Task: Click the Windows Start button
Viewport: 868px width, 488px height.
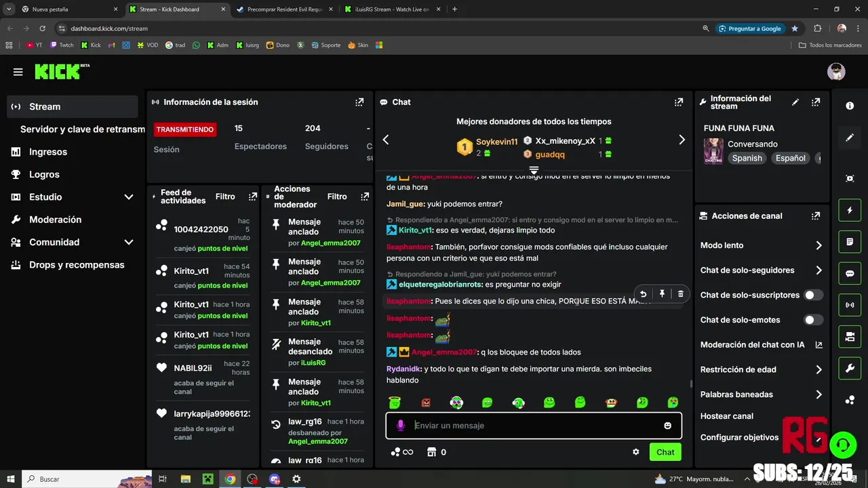Action: click(11, 479)
